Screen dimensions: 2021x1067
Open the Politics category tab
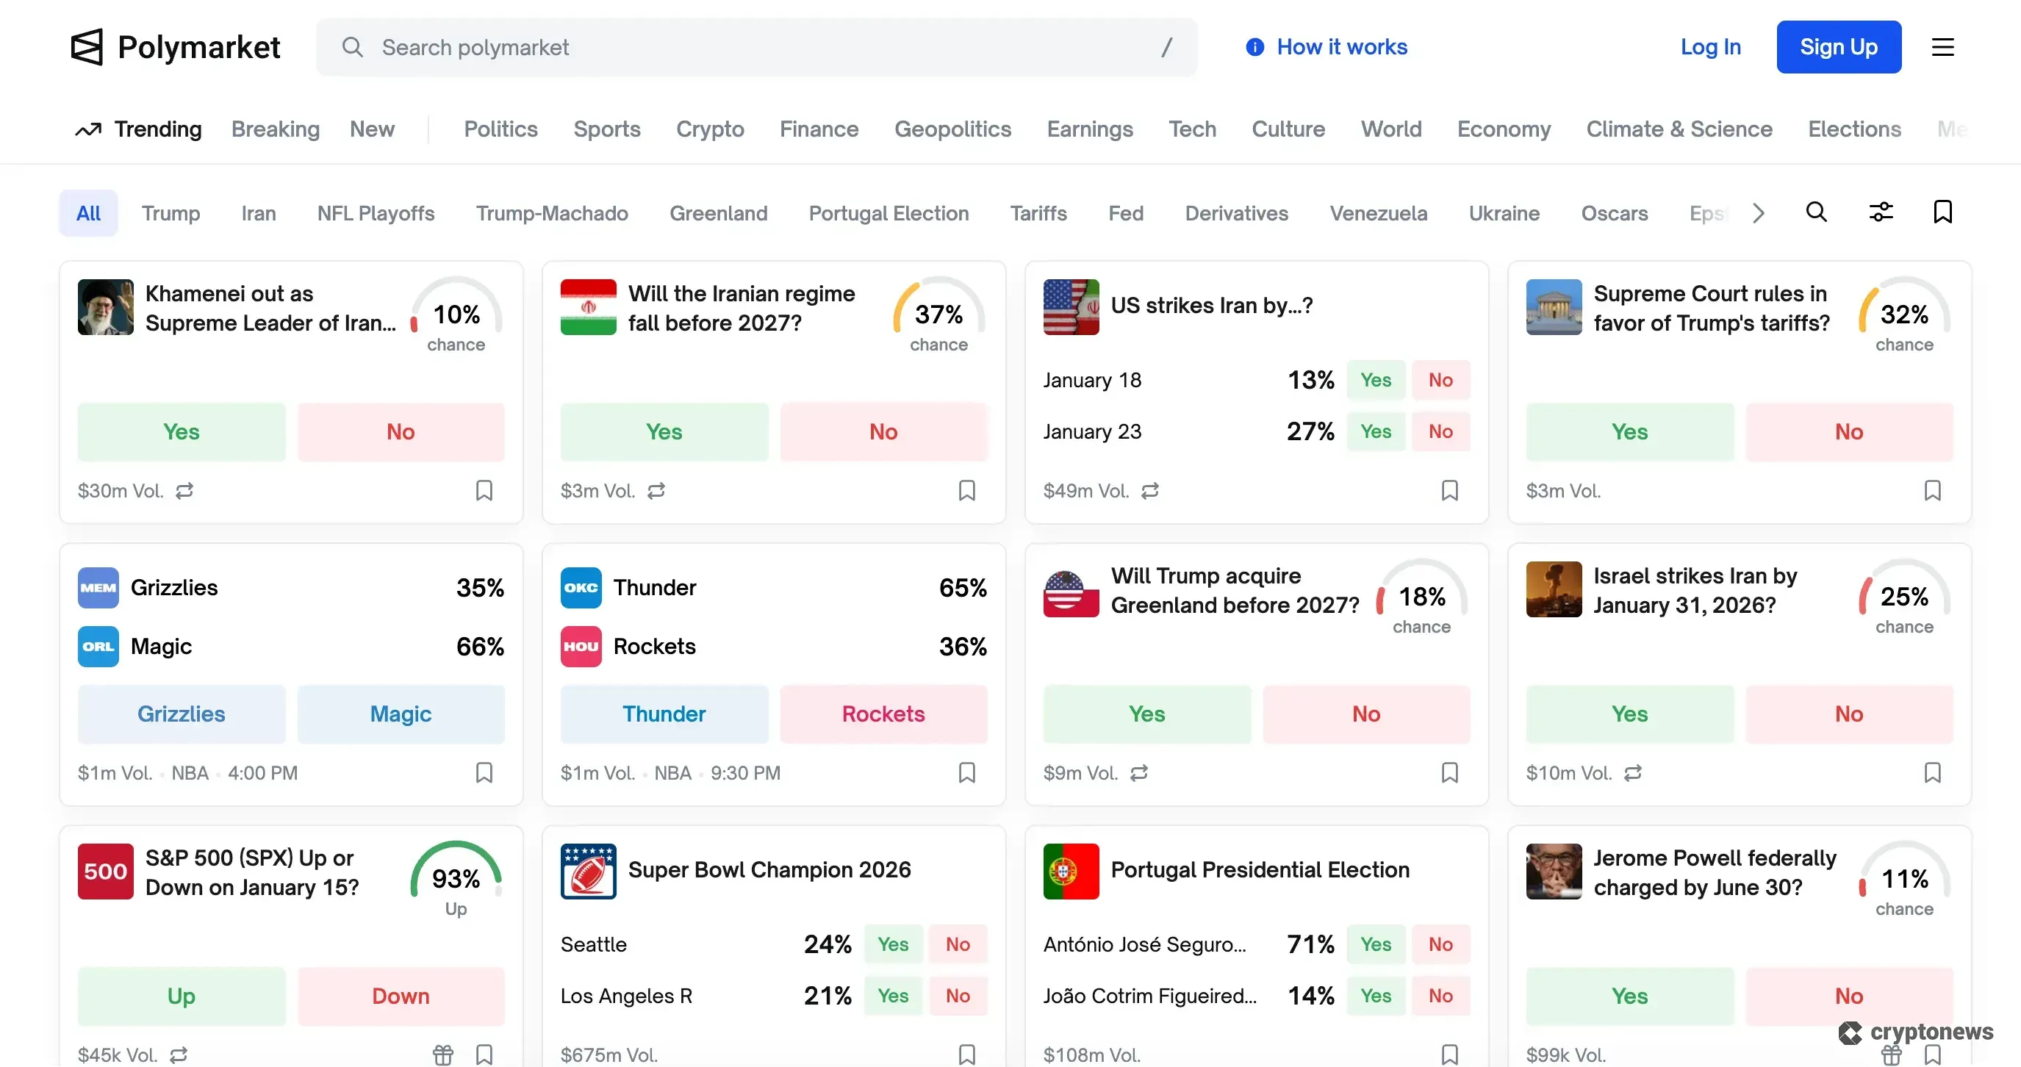pos(500,129)
